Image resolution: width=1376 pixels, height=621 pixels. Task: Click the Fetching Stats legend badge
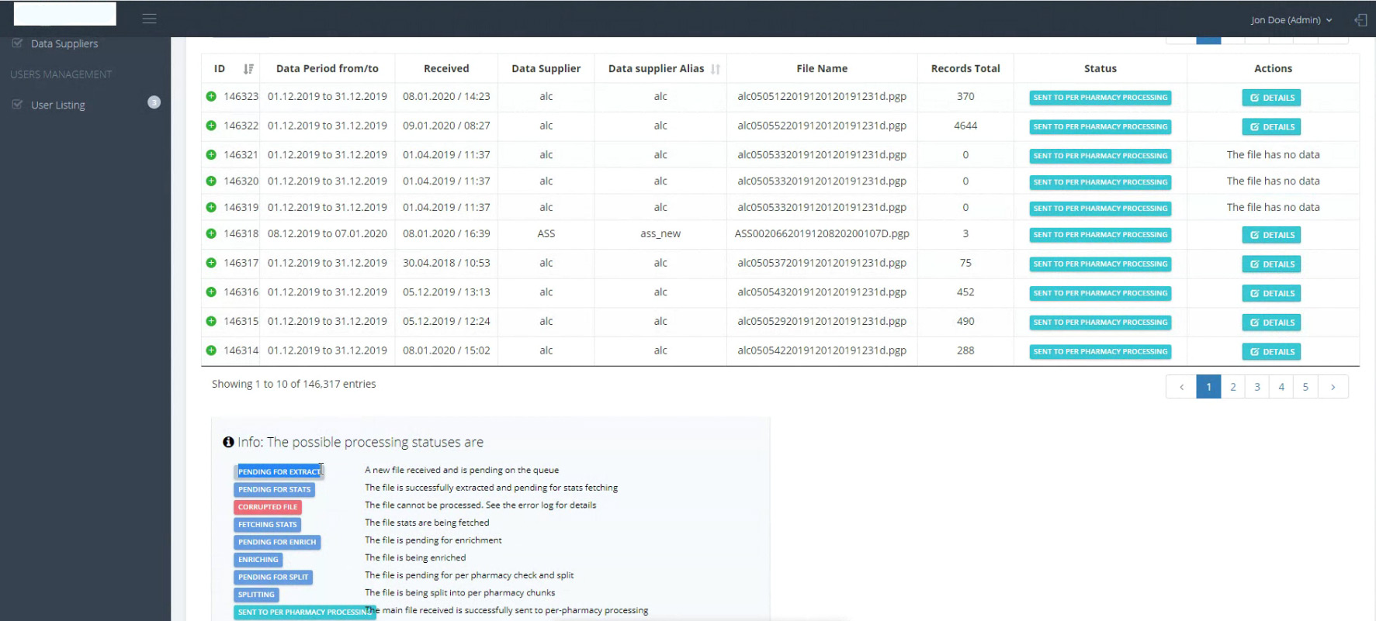click(267, 525)
